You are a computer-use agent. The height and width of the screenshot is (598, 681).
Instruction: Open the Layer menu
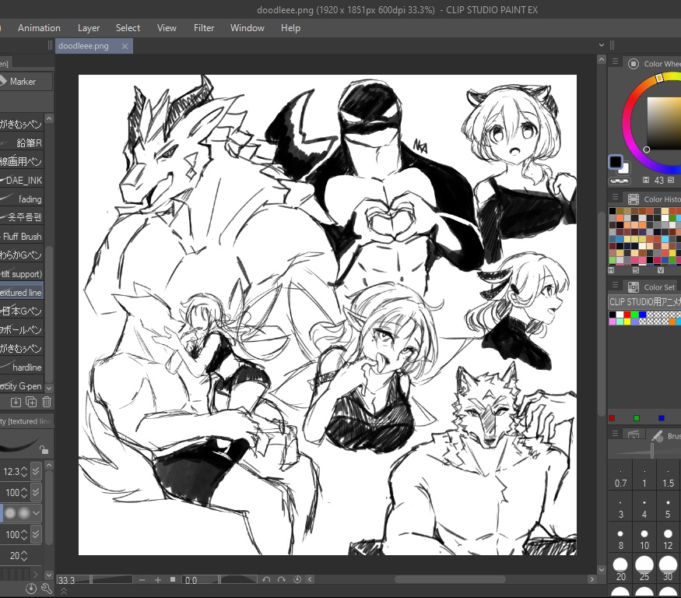click(89, 28)
